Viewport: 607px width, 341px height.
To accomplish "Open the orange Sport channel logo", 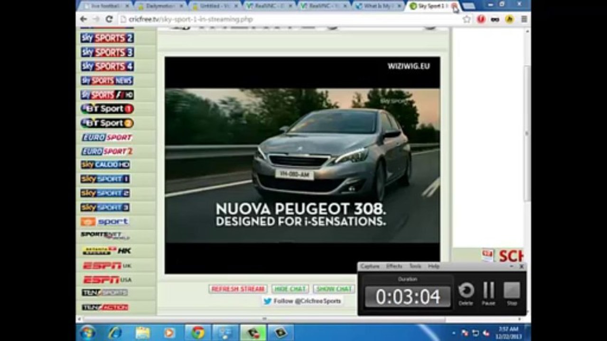I will click(x=105, y=222).
